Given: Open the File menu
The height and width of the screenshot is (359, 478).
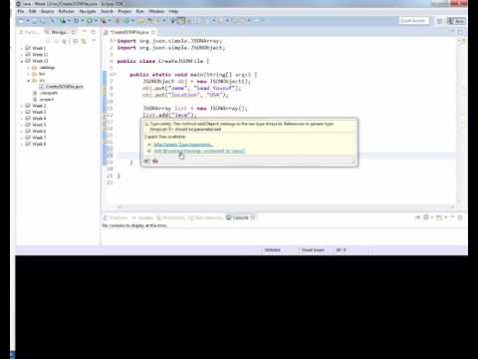Looking at the screenshot, I should point(21,11).
